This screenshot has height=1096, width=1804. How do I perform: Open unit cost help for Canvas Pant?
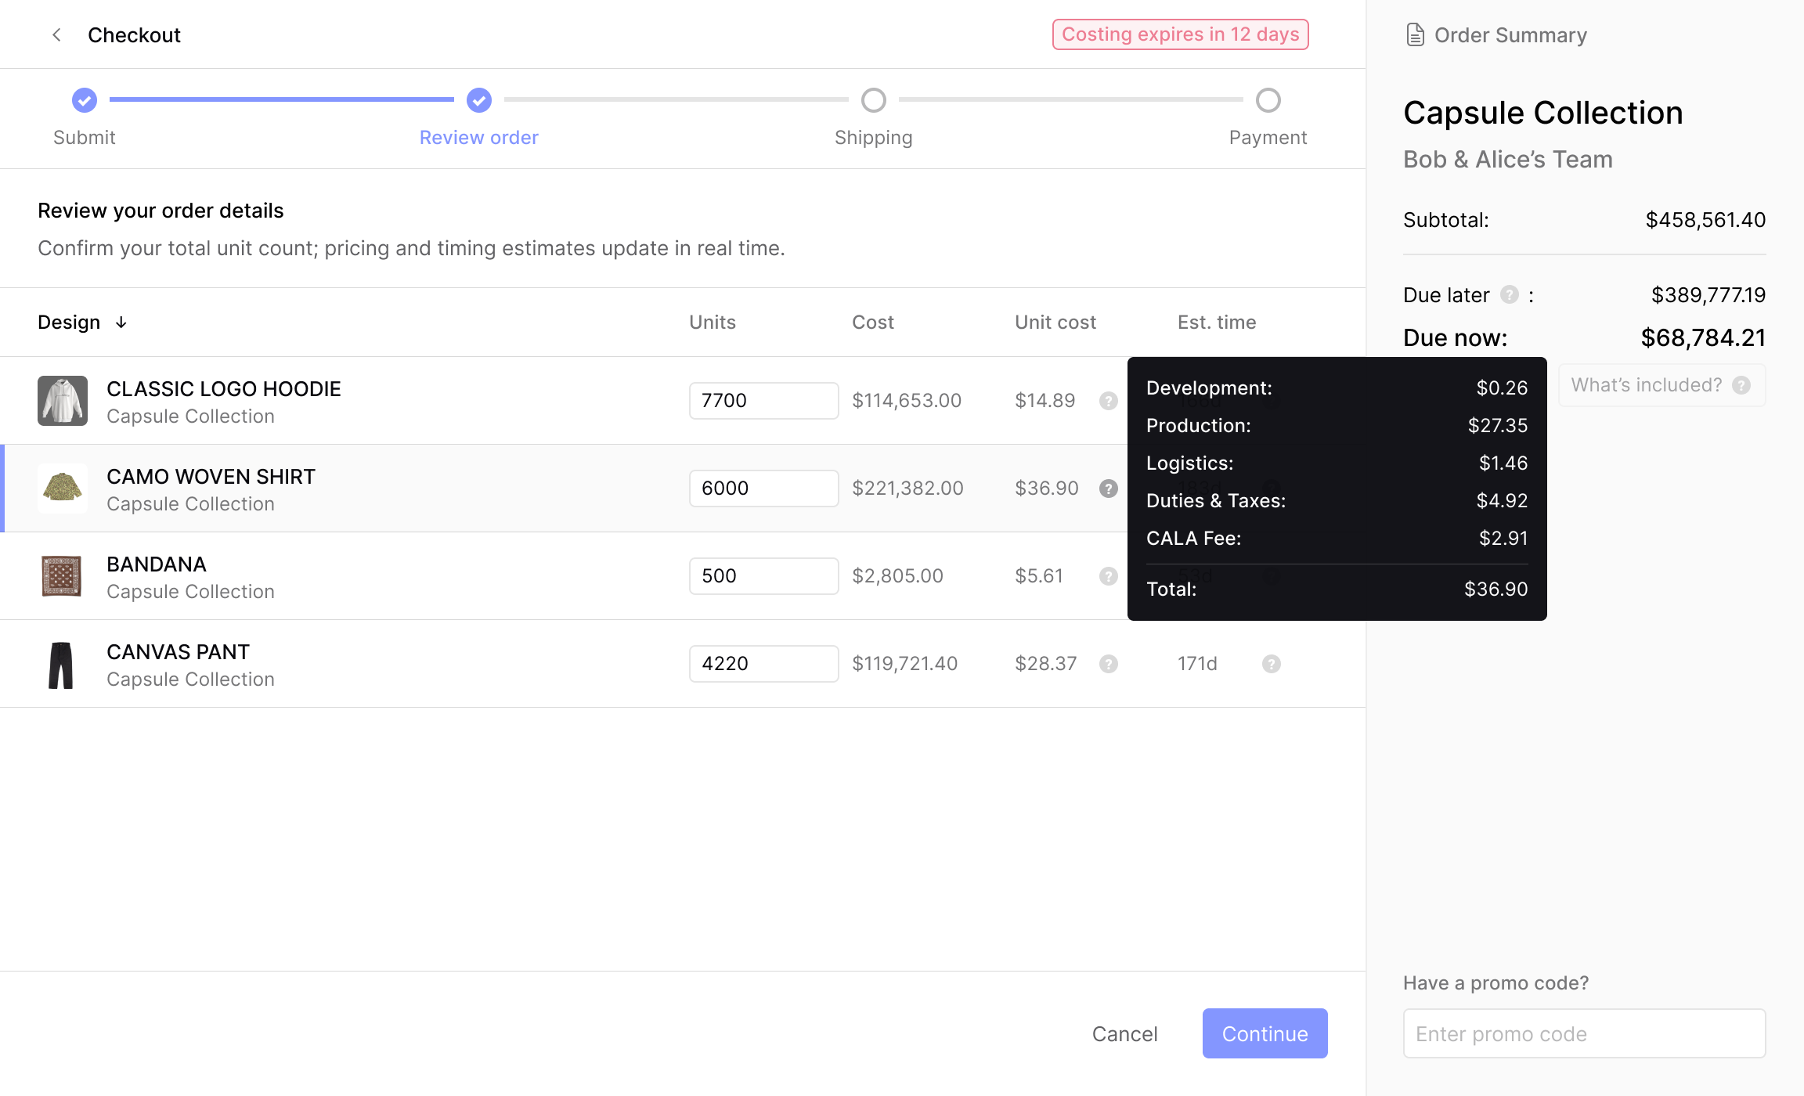pyautogui.click(x=1108, y=664)
